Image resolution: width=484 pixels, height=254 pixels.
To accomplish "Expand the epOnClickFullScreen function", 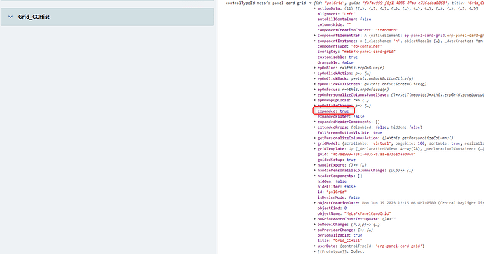I will coord(314,84).
